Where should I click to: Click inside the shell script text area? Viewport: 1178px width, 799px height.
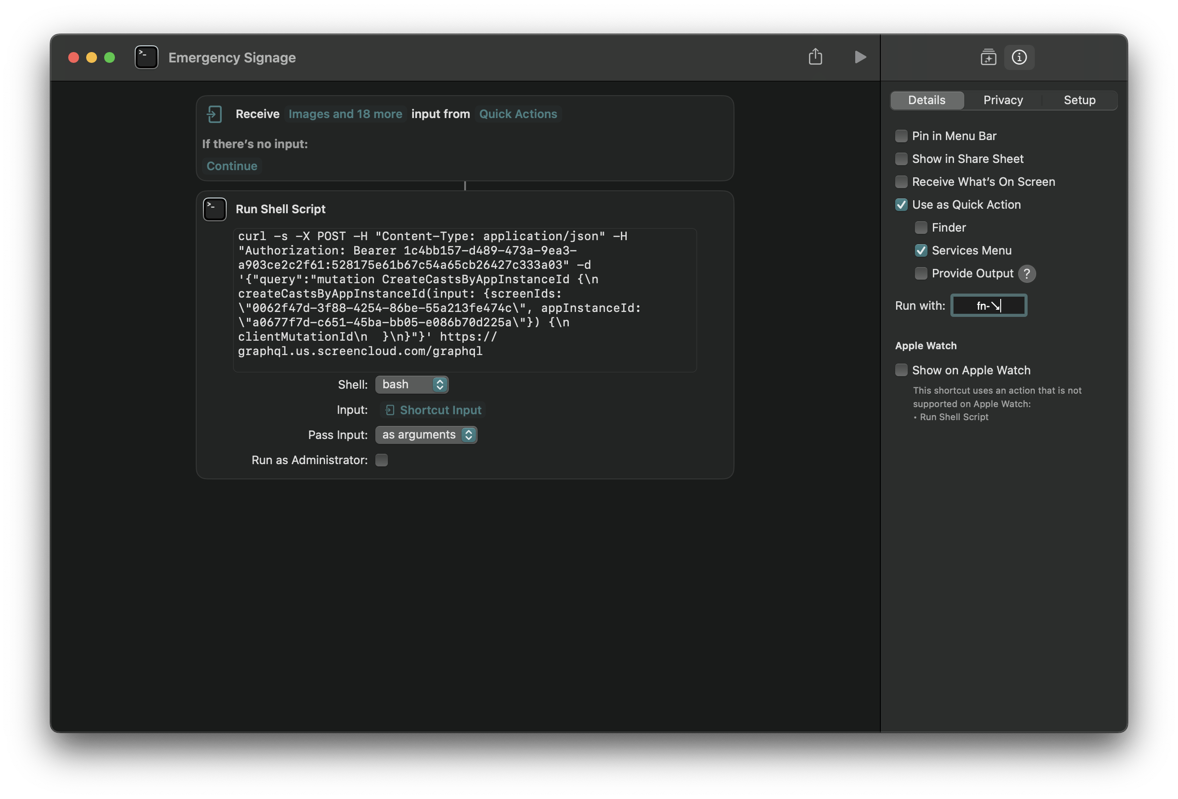point(464,300)
